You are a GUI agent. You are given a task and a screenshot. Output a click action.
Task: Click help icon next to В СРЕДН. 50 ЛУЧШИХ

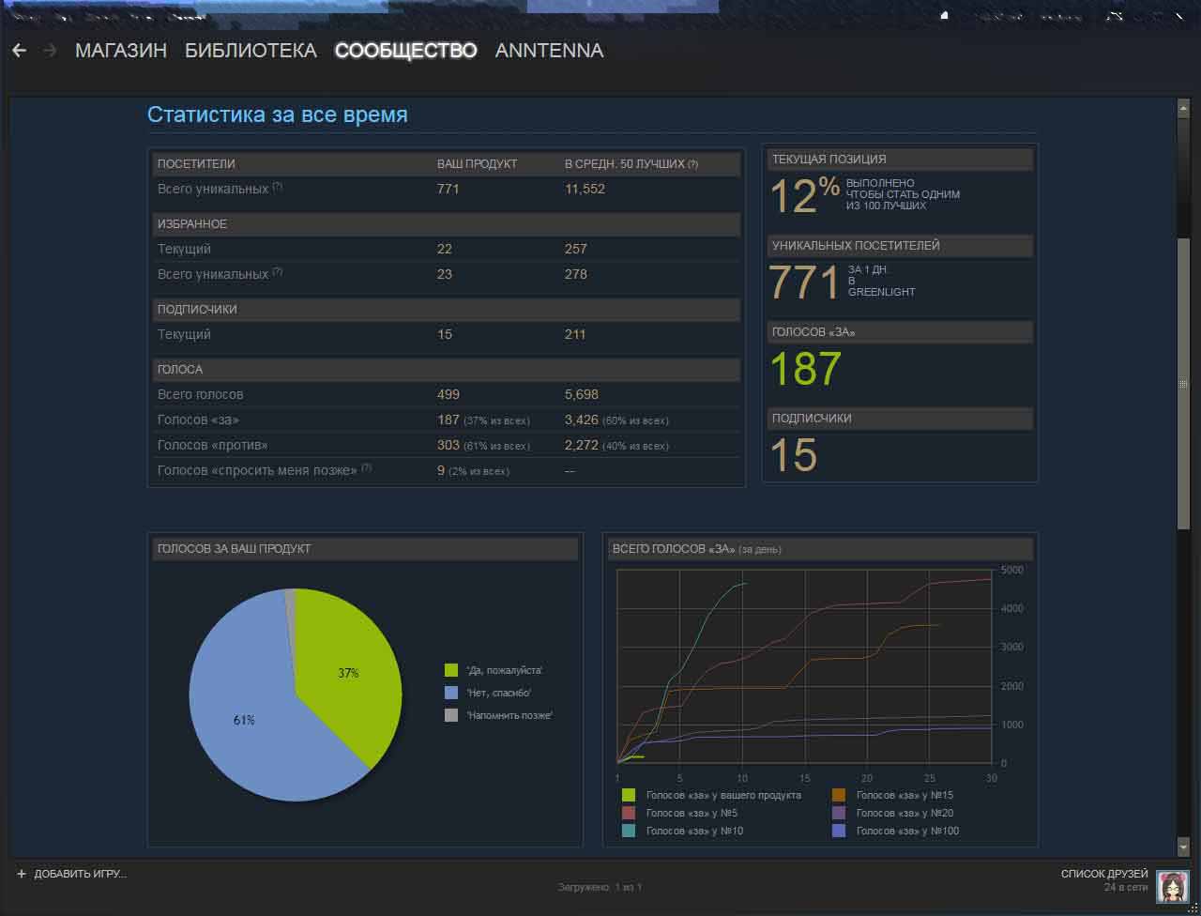[692, 164]
